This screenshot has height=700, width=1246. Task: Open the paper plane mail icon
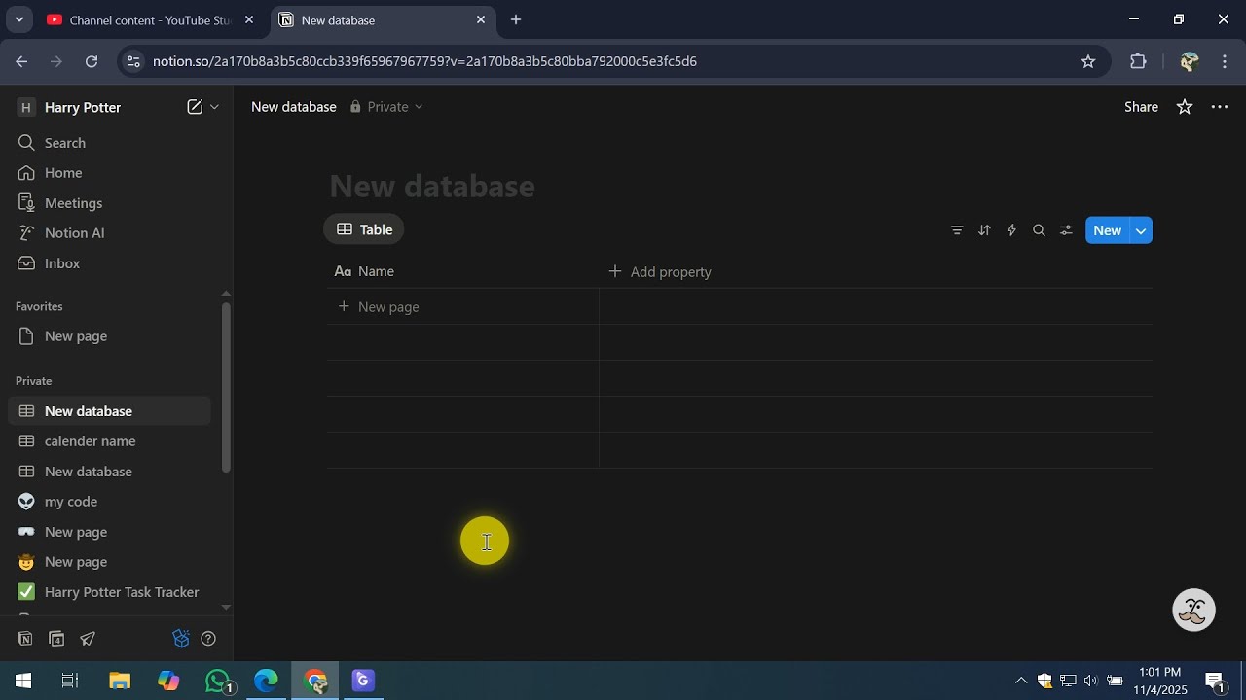point(88,639)
